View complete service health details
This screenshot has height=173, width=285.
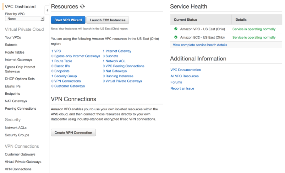click(200, 45)
